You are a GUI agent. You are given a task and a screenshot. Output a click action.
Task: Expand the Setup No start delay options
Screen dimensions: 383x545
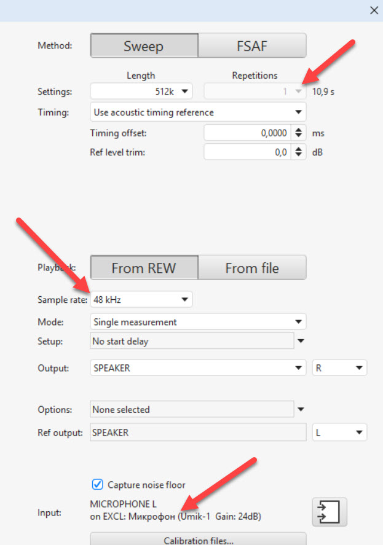(x=301, y=341)
